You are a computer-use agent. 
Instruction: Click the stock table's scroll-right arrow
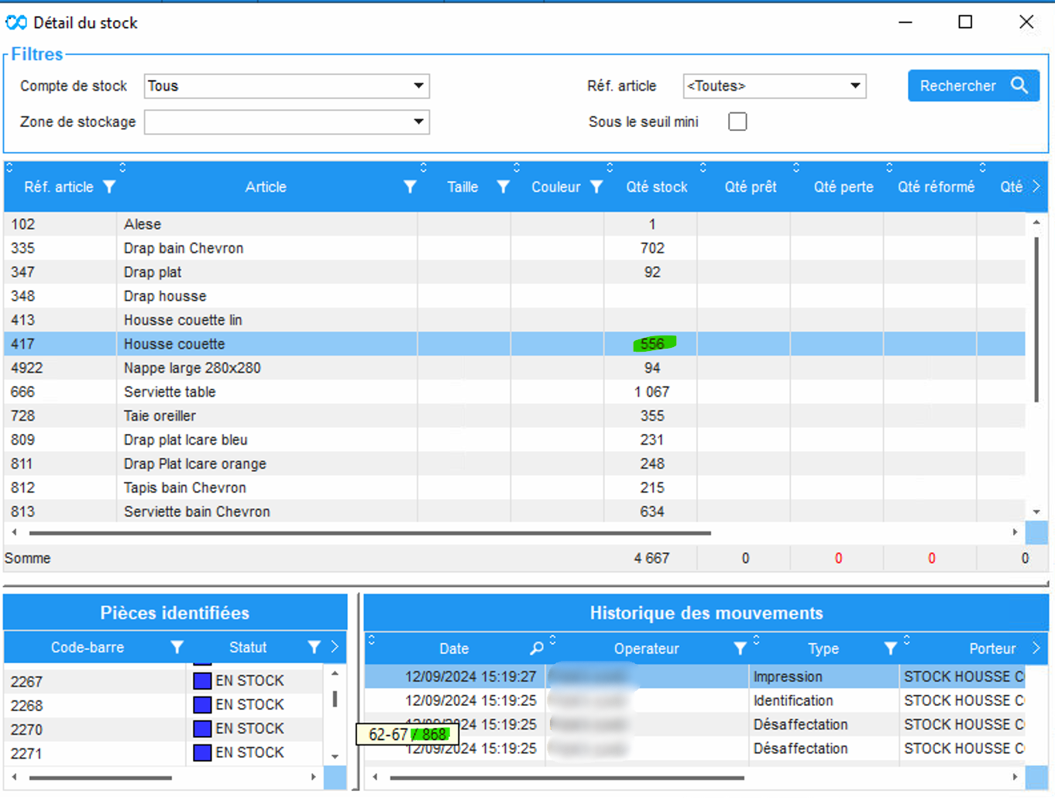click(1015, 532)
